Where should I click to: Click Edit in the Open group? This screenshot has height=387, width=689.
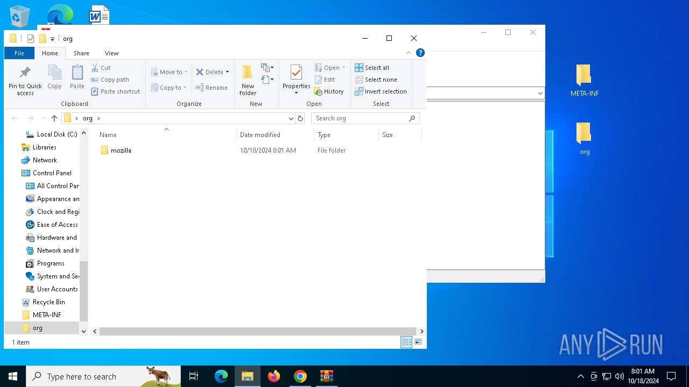pos(325,80)
